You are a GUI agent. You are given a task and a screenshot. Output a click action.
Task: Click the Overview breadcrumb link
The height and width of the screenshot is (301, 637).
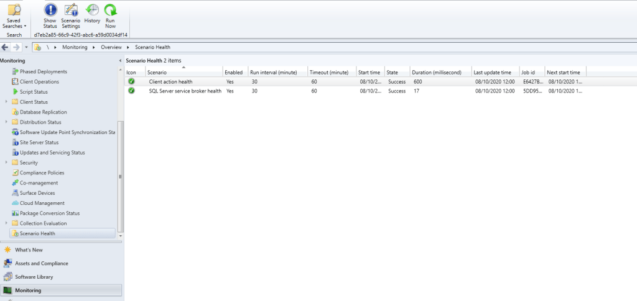pos(111,47)
